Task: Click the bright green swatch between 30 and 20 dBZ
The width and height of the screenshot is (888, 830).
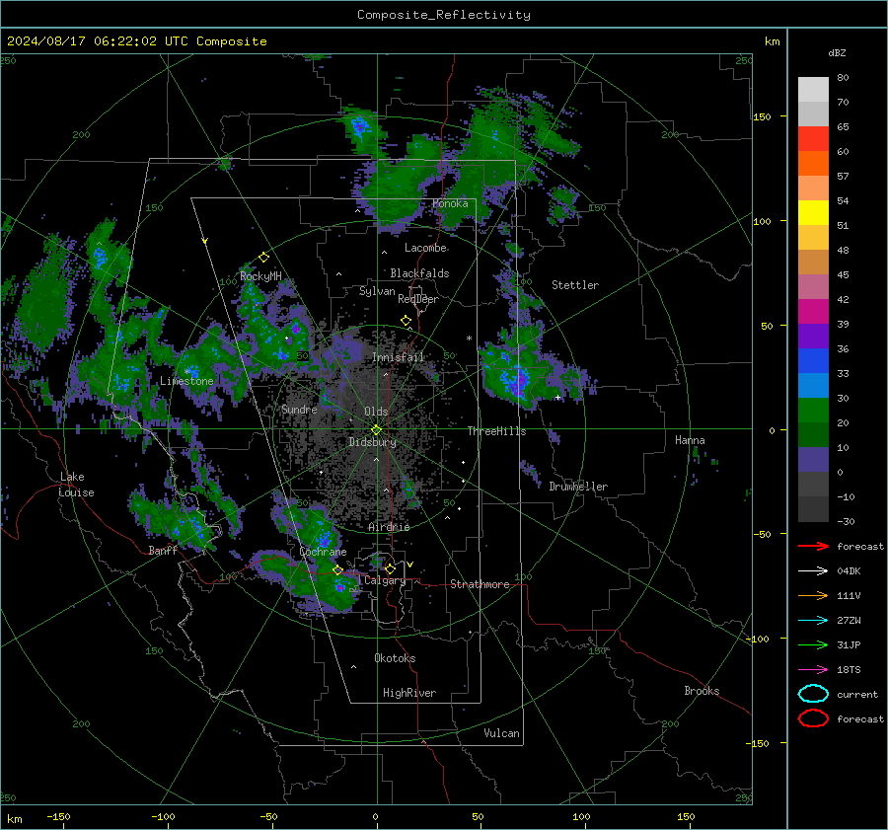Action: coord(813,411)
